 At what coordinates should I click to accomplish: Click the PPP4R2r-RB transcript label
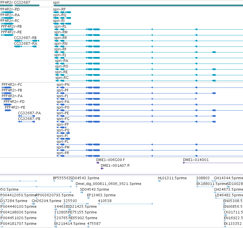click(11, 27)
